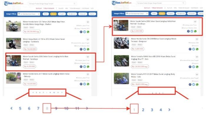
Task: Share Honda Vario 2017 Sidoarjo listing via WhatsApp
Action: 88,84
